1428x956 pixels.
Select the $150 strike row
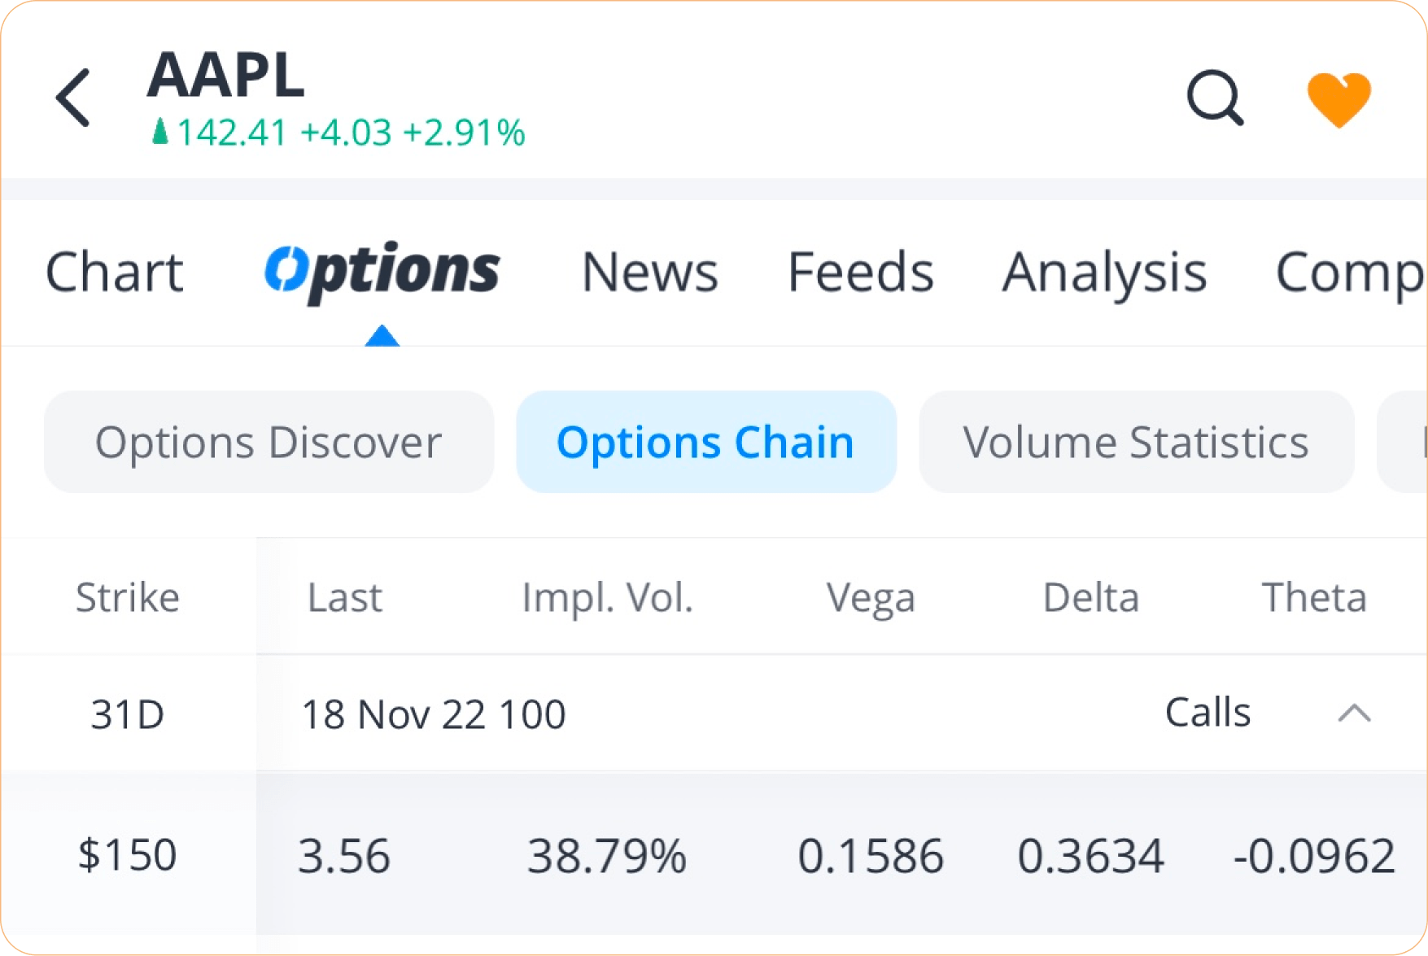(x=128, y=854)
